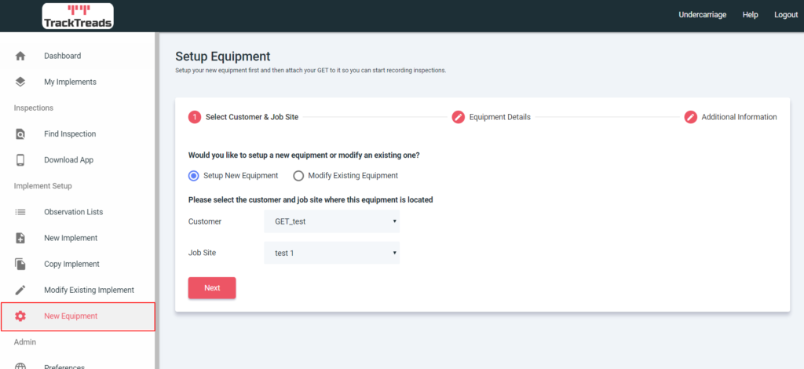Image resolution: width=804 pixels, height=369 pixels.
Task: Click the Select Customer & Job Site step
Action: 252,117
